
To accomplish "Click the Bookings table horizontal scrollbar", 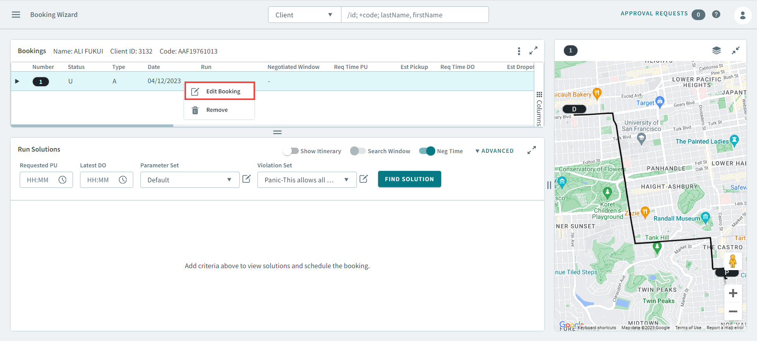I will (x=92, y=126).
